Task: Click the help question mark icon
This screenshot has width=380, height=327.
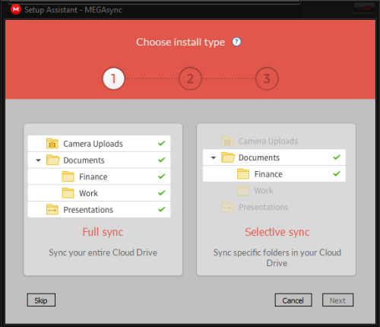Action: coord(236,42)
